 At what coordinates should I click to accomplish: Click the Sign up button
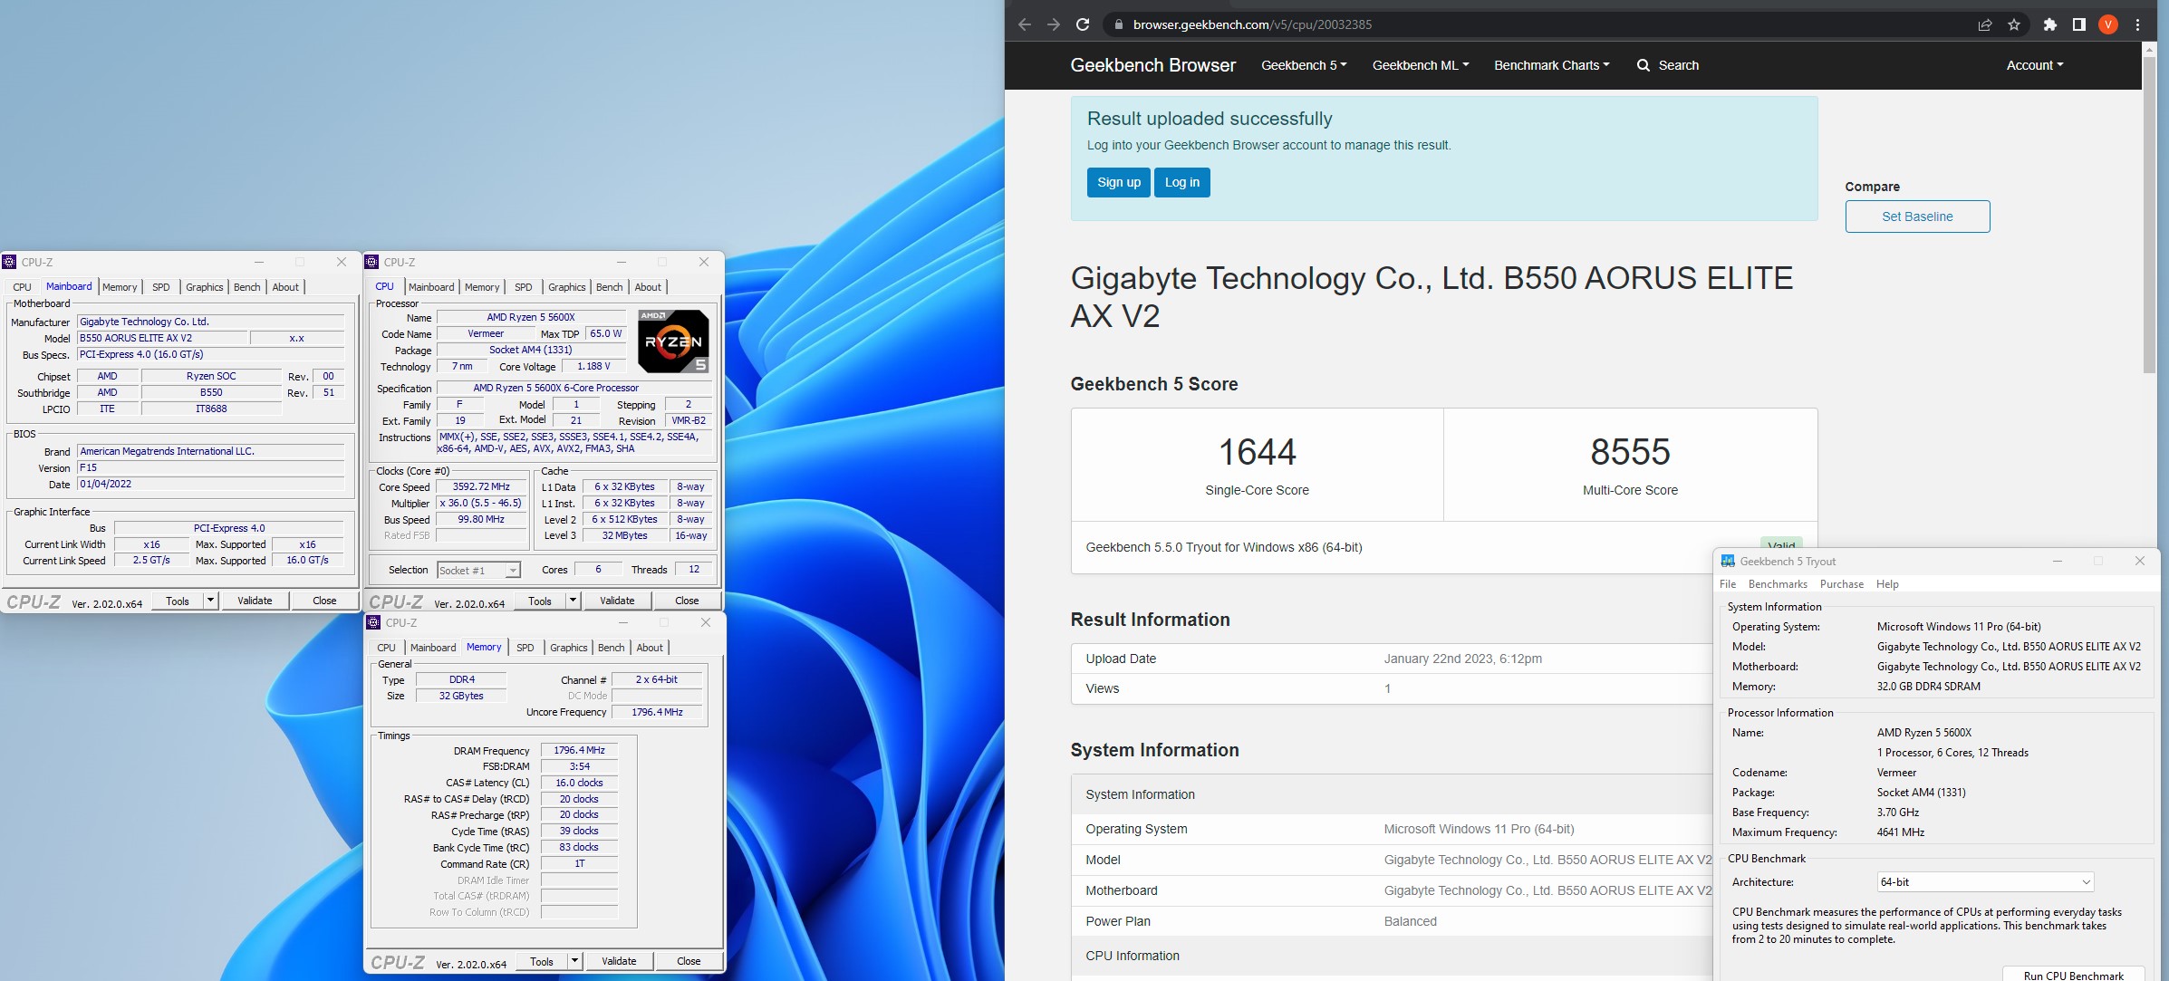click(x=1119, y=182)
